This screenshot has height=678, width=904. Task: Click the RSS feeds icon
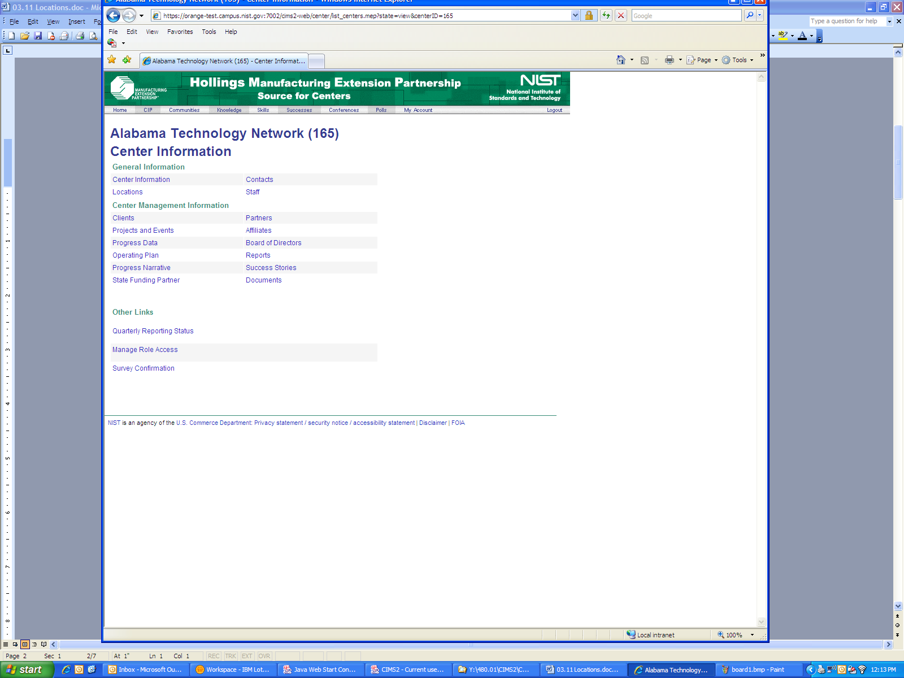click(x=645, y=60)
